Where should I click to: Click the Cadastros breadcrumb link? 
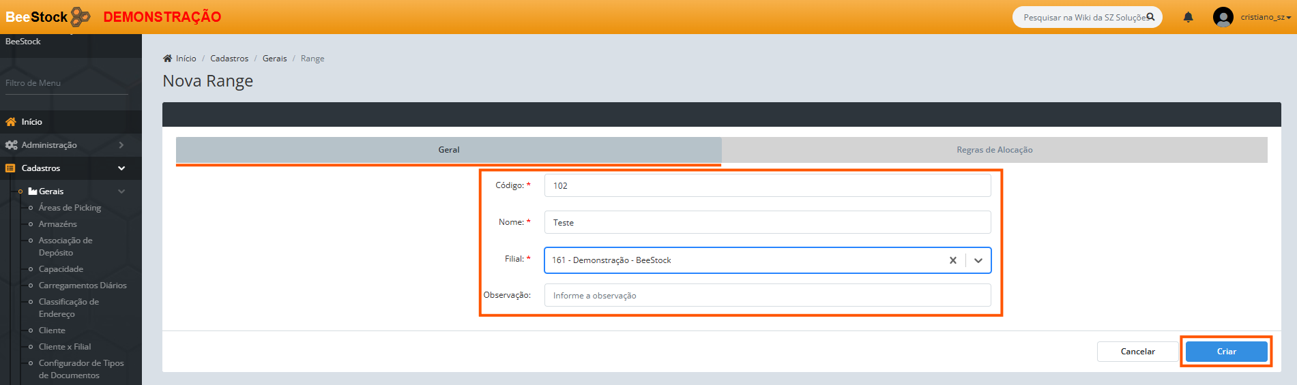pos(229,59)
